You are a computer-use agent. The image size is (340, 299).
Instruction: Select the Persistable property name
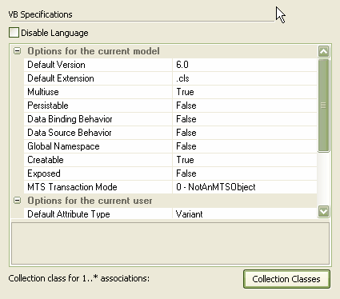[98, 106]
